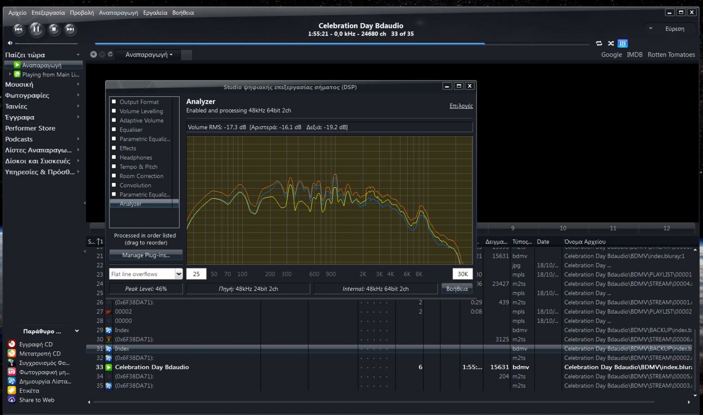Tick the Adaptive Volume checkbox
The image size is (703, 415).
point(114,120)
